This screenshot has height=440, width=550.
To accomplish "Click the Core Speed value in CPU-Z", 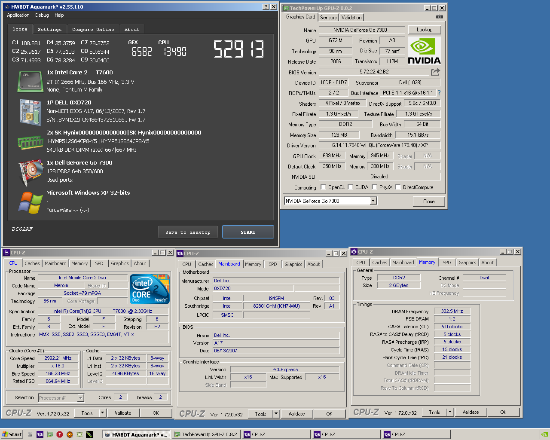I will 58,358.
